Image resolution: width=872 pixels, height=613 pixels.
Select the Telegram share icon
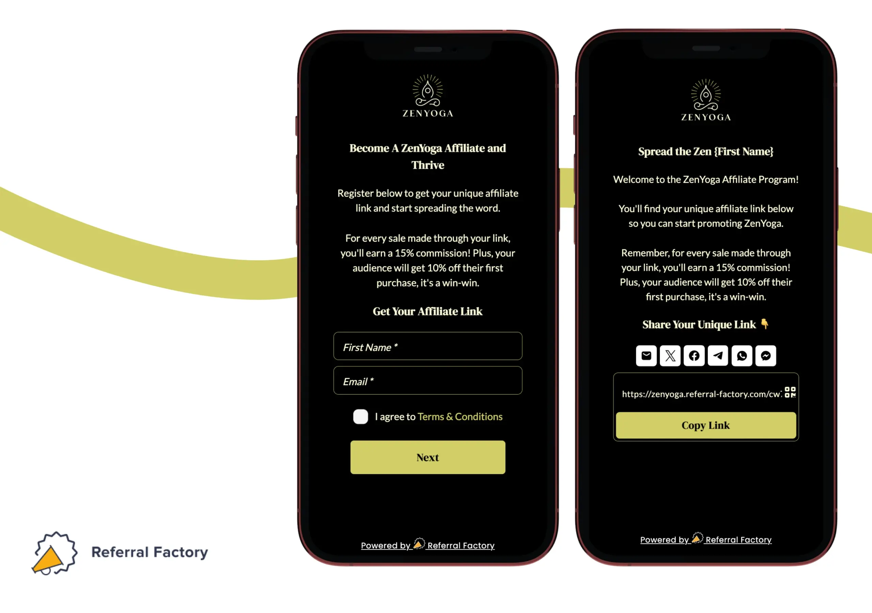coord(718,356)
